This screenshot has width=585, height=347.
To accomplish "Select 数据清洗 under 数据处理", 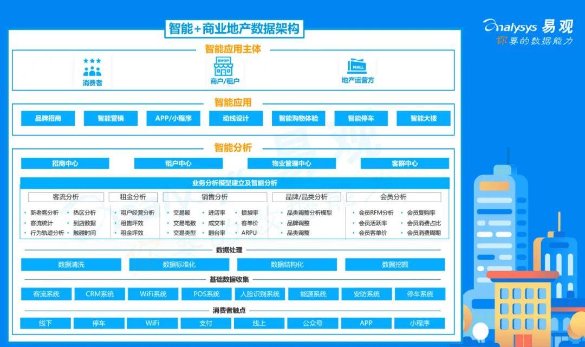I will [x=70, y=264].
